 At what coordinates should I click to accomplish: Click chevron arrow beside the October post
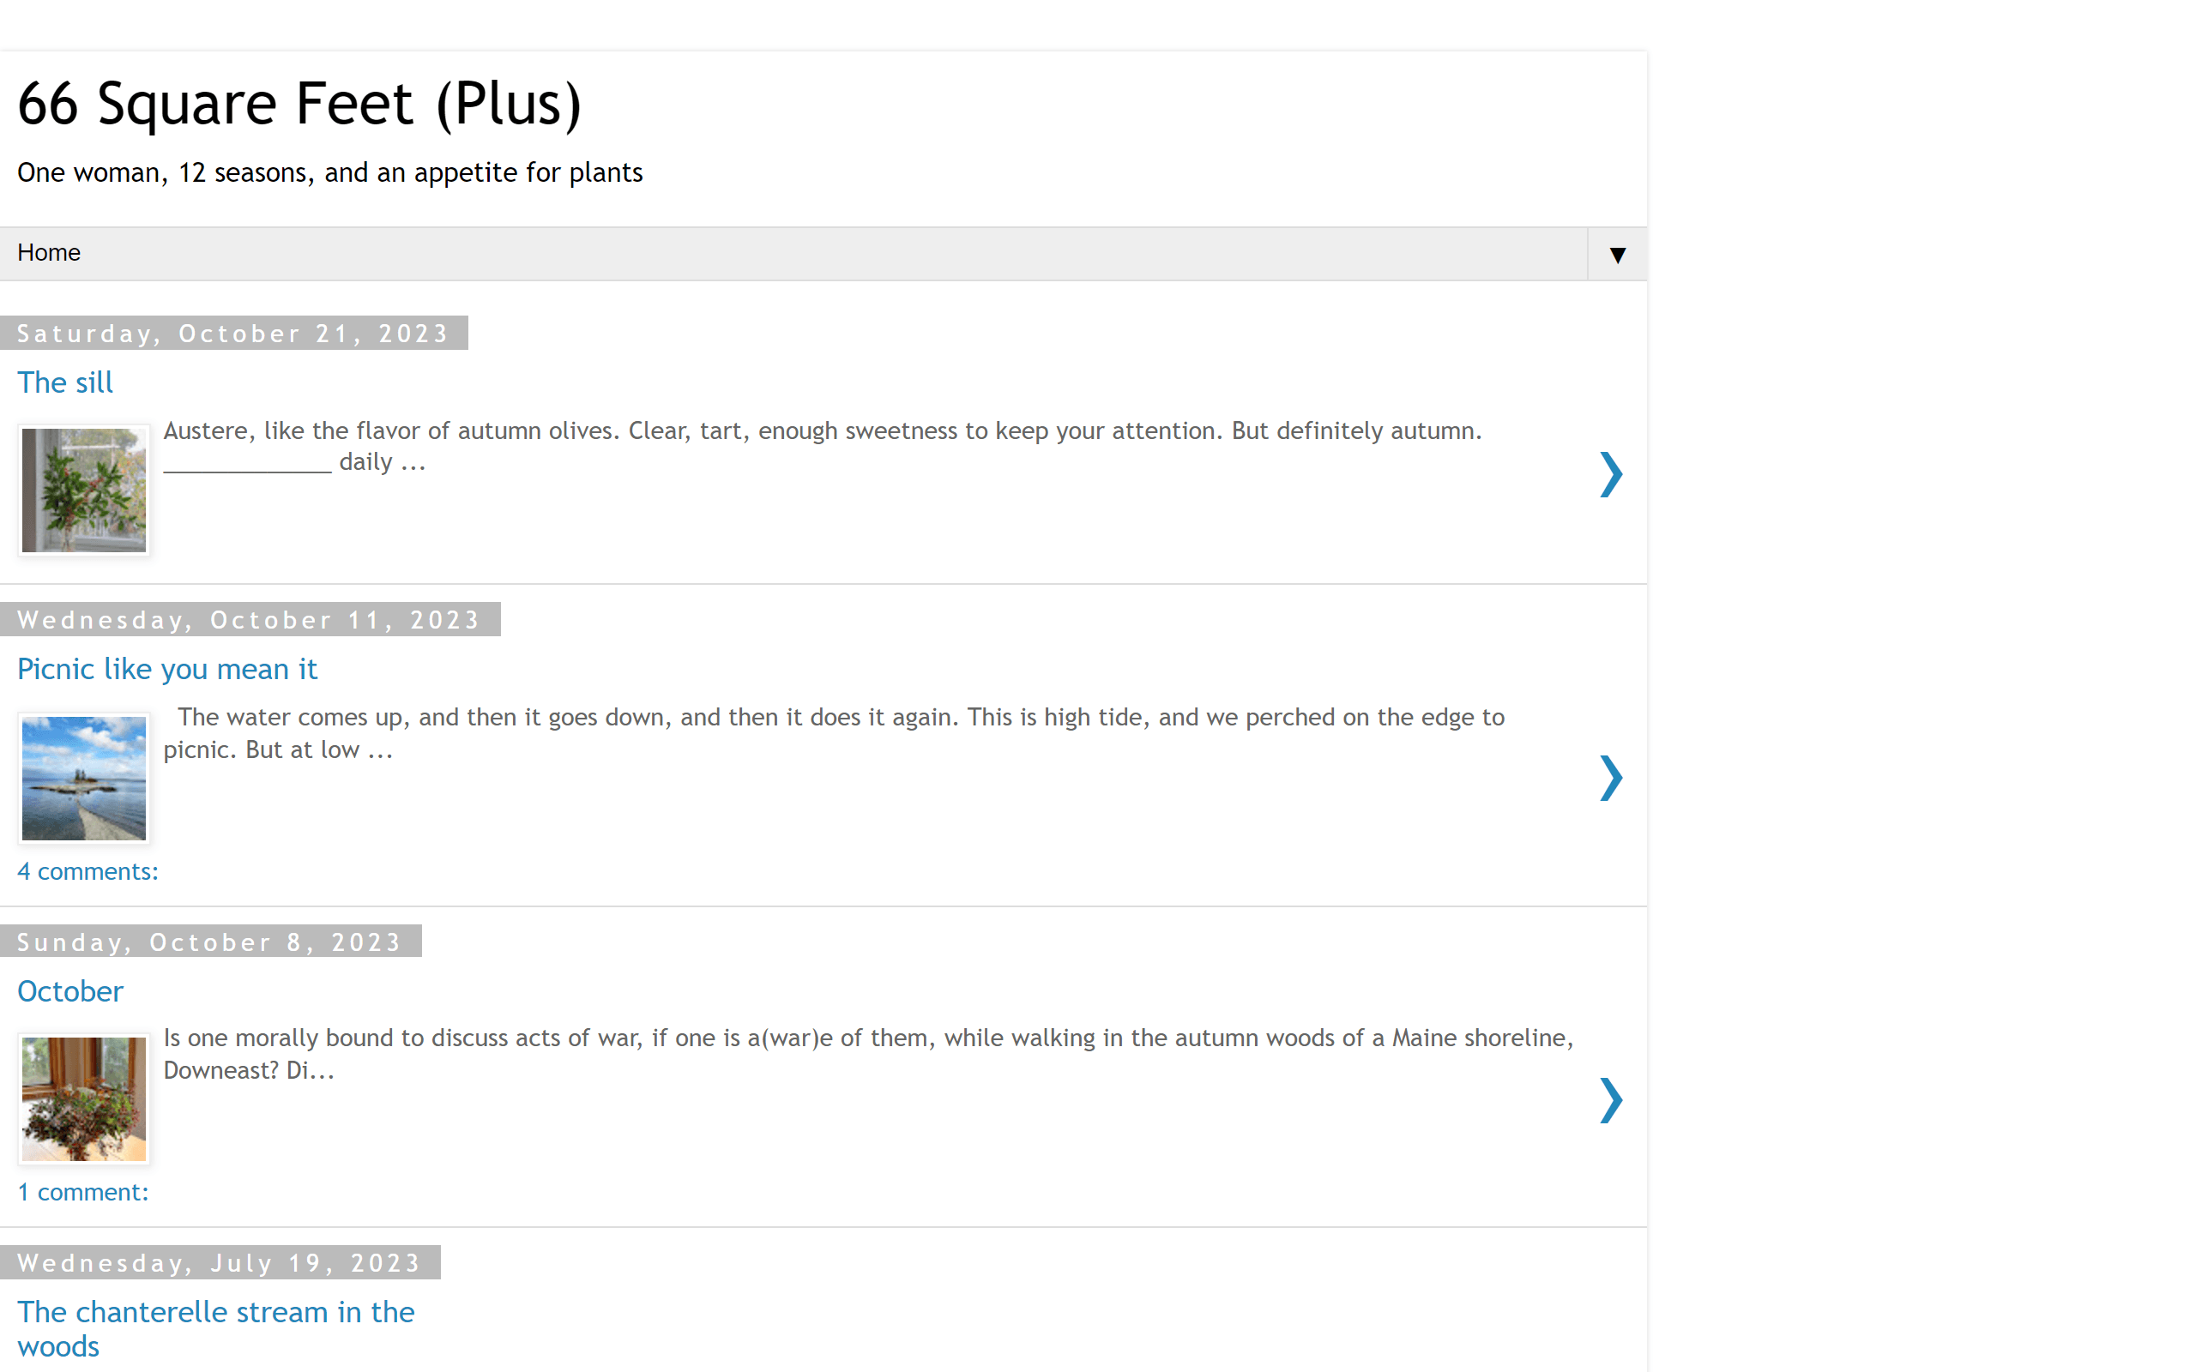pos(1610,1100)
